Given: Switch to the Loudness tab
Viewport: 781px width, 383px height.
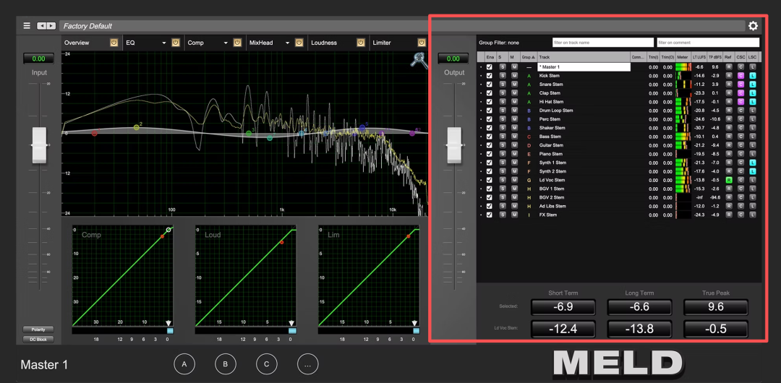Looking at the screenshot, I should [324, 43].
